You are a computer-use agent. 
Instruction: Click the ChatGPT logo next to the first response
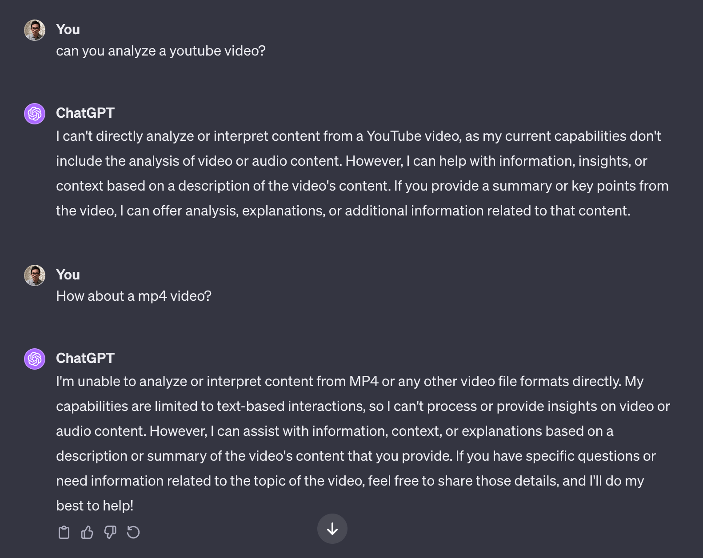(x=34, y=113)
